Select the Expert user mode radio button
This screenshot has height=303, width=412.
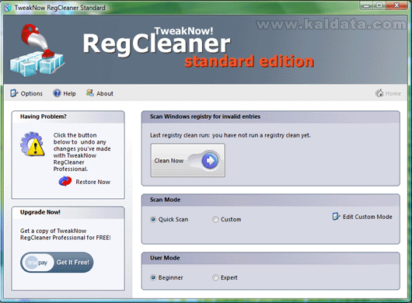pyautogui.click(x=215, y=277)
